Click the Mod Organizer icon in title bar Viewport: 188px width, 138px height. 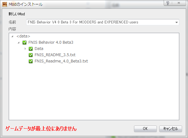coord(5,4)
